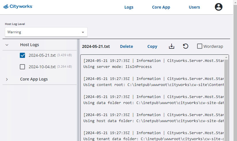The height and width of the screenshot is (141, 237).
Task: Delete the 2024-05-21.txt log
Action: coord(126,46)
